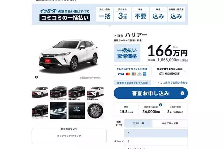Select the headlight close-up thumbnail
The width and height of the screenshot is (223, 149).
pos(58,111)
